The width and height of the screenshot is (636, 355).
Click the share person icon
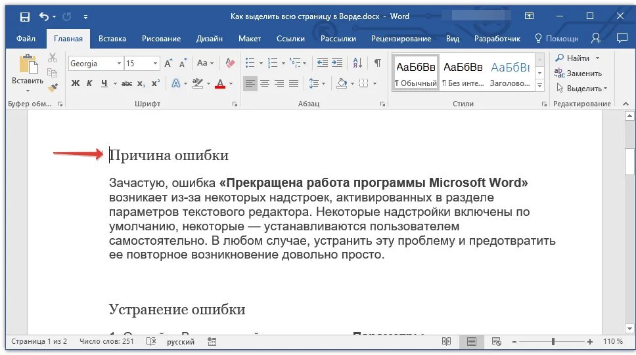pos(596,38)
